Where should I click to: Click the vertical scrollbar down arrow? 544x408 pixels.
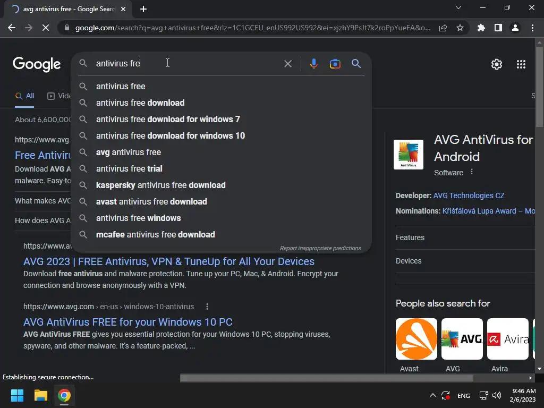(x=539, y=369)
